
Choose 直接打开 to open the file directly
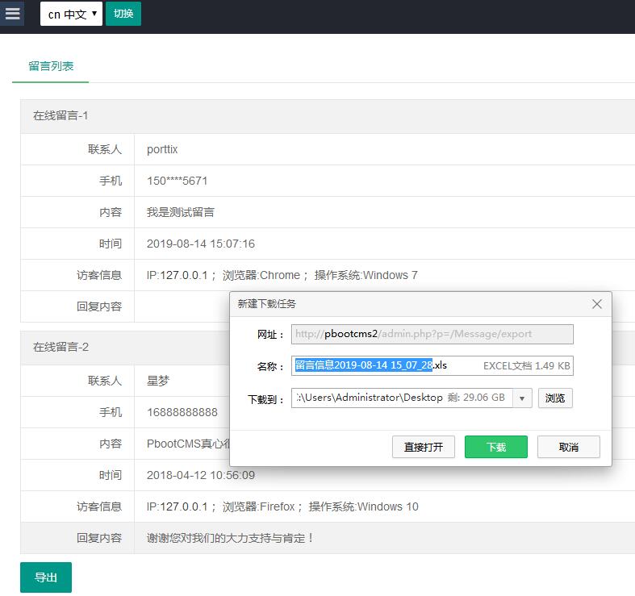[424, 447]
